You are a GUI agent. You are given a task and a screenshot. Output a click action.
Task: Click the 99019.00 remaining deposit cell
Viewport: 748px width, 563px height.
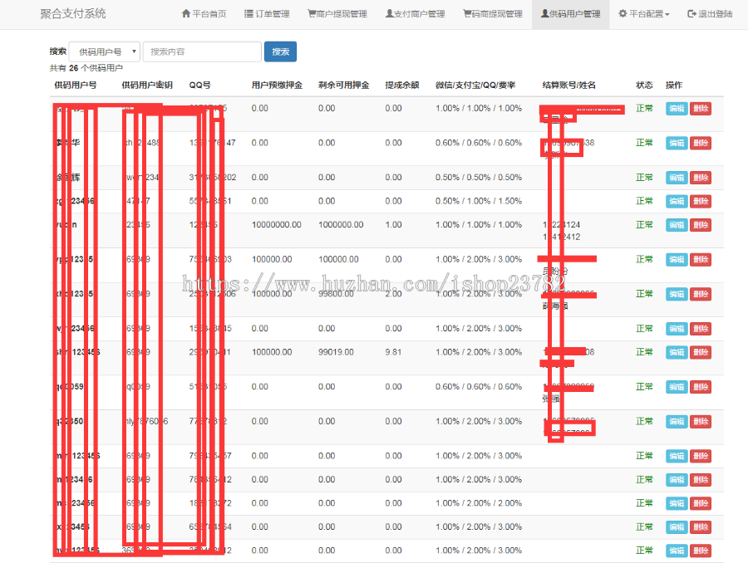click(x=336, y=352)
